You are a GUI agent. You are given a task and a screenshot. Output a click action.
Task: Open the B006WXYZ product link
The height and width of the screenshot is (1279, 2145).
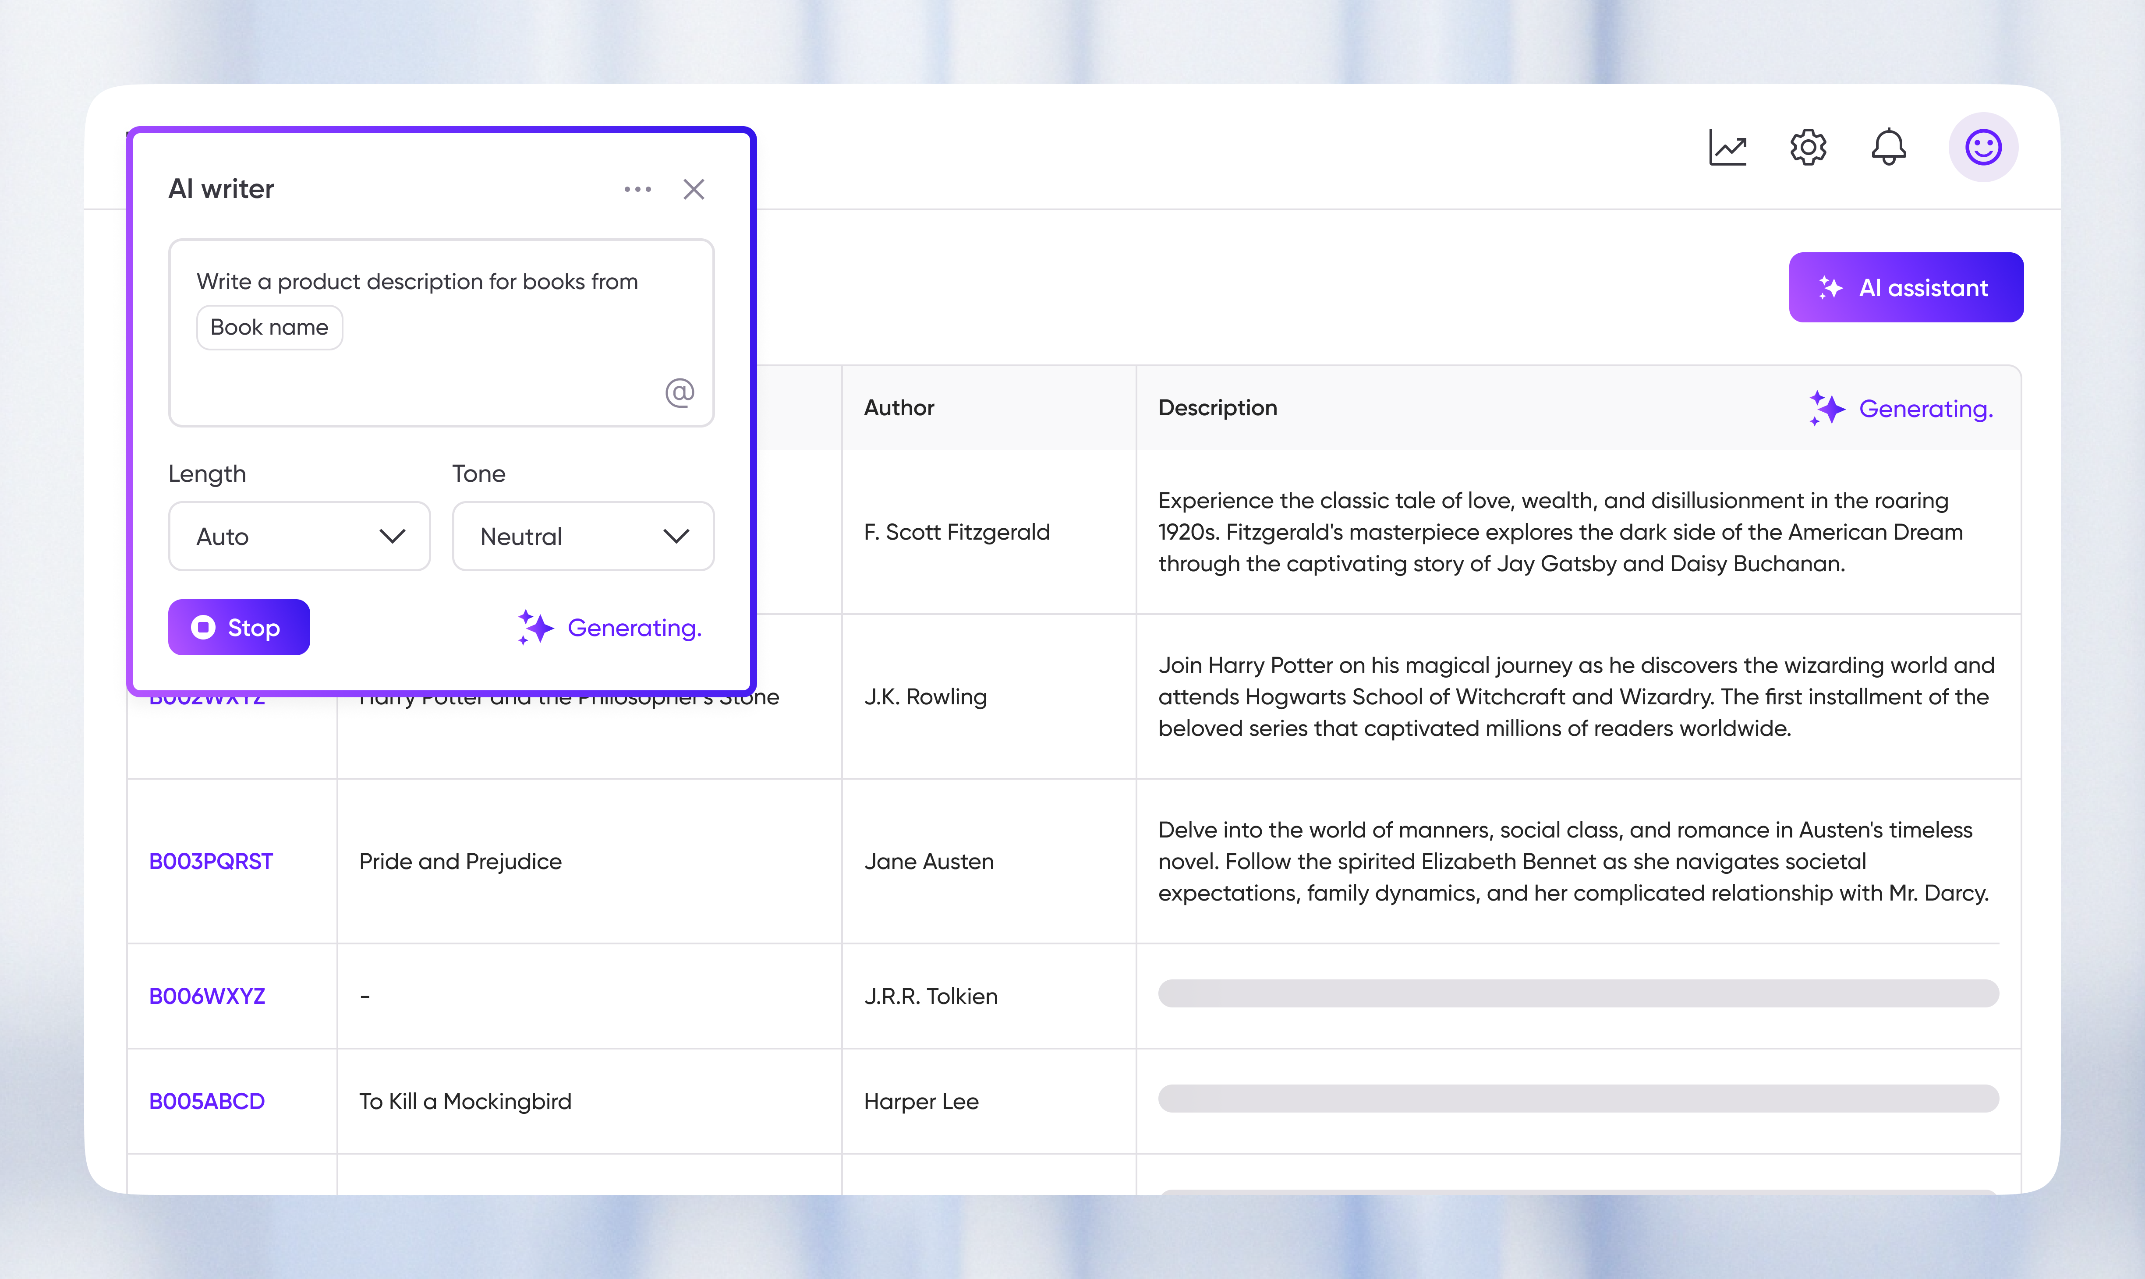207,996
